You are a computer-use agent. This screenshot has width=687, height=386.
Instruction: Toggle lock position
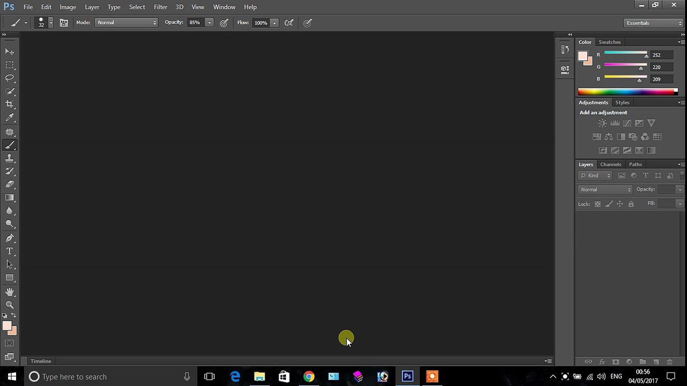pyautogui.click(x=620, y=204)
